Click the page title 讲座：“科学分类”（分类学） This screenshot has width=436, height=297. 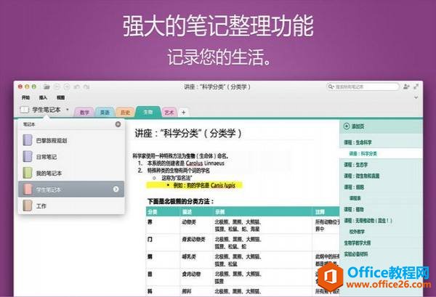coord(188,134)
